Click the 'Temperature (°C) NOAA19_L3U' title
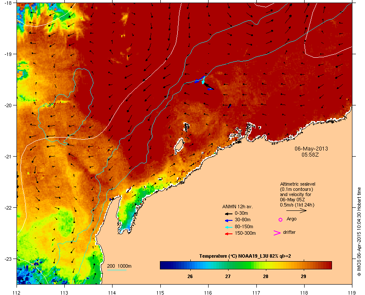 click(x=234, y=256)
